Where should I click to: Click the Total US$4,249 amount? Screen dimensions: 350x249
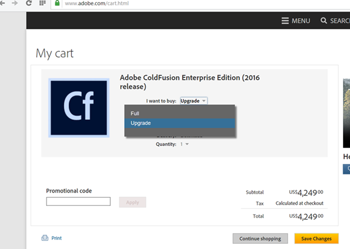coord(306,216)
